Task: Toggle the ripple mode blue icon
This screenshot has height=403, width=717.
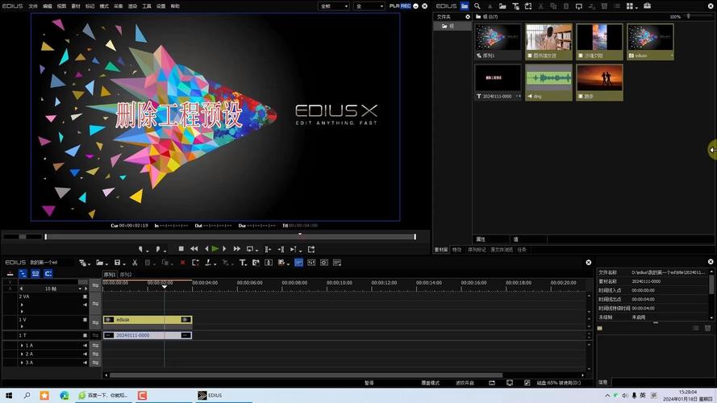Action: (23, 274)
